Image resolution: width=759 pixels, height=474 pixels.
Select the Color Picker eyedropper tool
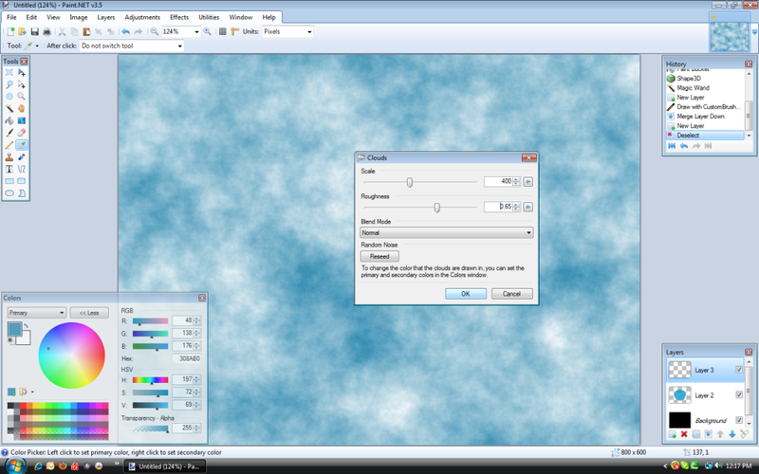21,145
